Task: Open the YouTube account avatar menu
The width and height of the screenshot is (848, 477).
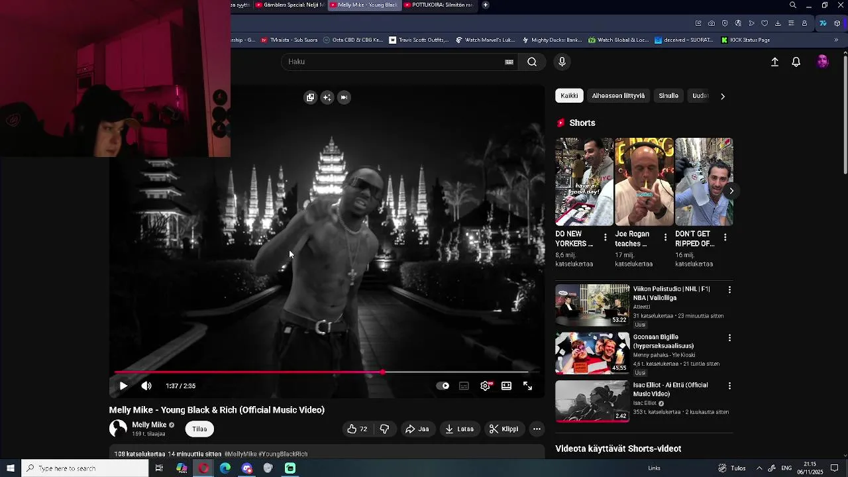Action: pos(822,62)
